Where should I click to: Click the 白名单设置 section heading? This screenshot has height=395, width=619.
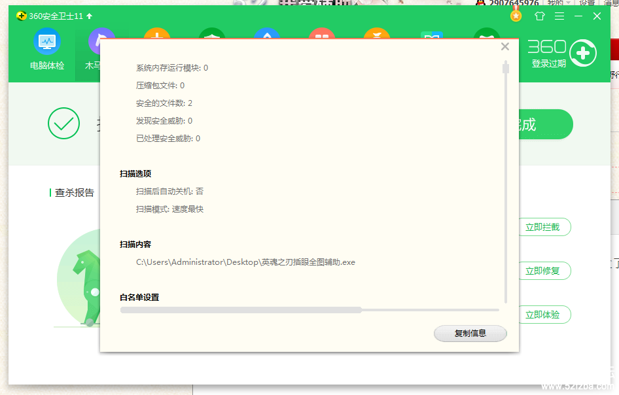139,298
